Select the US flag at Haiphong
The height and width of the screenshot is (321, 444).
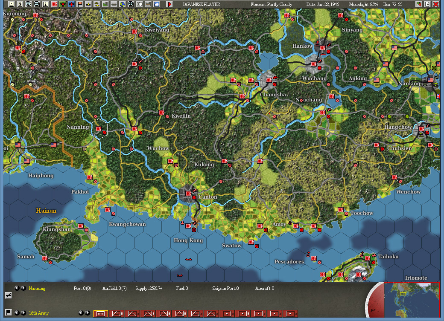click(x=27, y=161)
